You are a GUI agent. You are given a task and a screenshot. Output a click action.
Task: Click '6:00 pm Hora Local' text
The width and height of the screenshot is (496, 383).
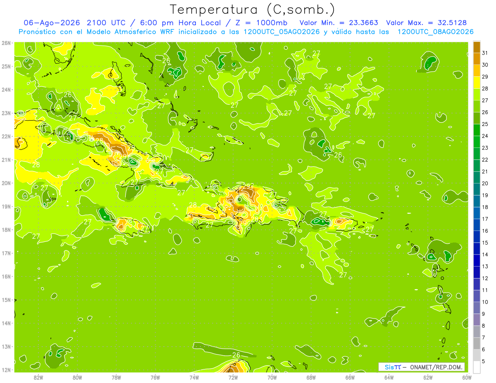(x=179, y=23)
